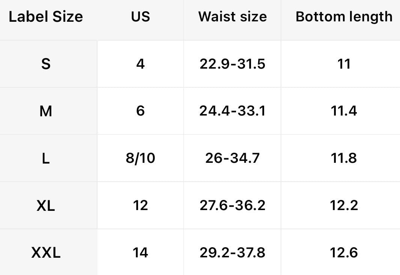Click the M label size cell
Screen dimensions: 400x275
[46, 111]
